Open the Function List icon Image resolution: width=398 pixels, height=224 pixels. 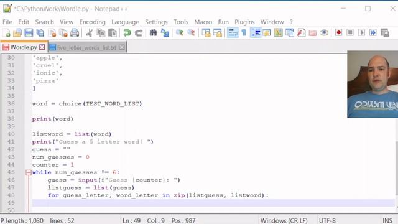[301, 33]
